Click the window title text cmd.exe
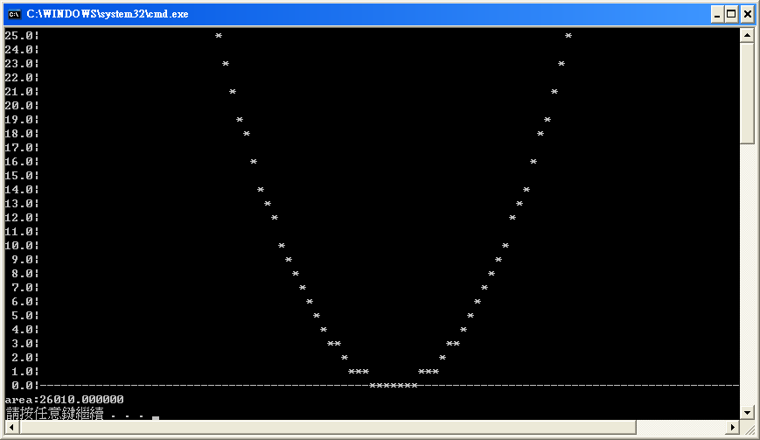Image resolution: width=760 pixels, height=440 pixels. click(x=107, y=14)
